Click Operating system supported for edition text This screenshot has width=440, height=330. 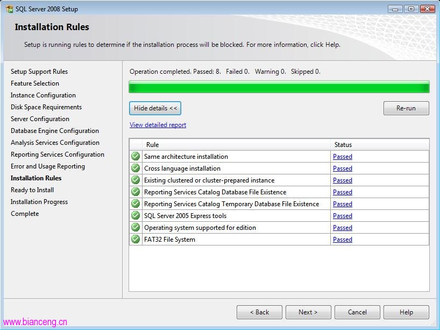pos(200,228)
